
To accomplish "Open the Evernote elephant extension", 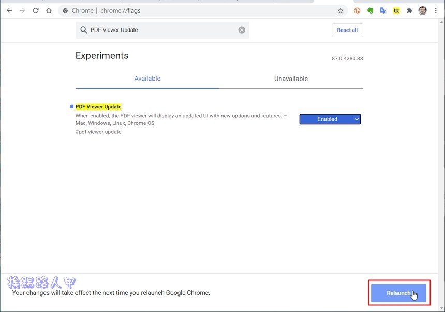I will tap(370, 10).
